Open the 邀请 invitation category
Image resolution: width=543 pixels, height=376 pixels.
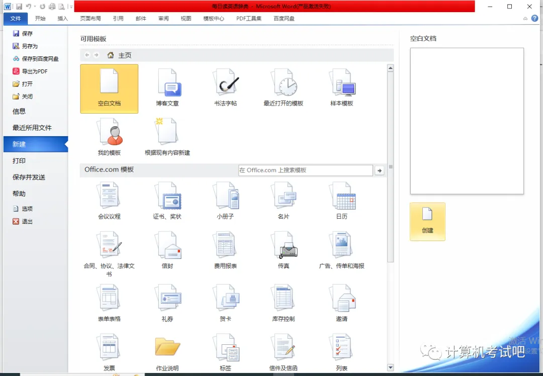click(341, 303)
